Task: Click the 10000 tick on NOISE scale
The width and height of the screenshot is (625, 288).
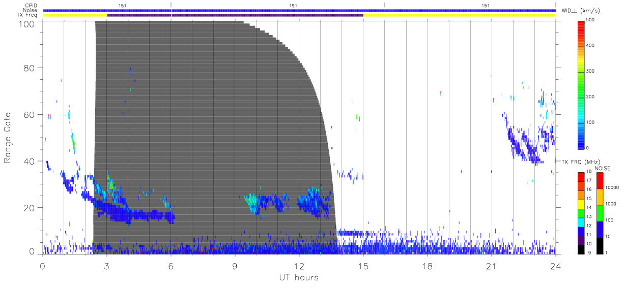Action: 612,187
